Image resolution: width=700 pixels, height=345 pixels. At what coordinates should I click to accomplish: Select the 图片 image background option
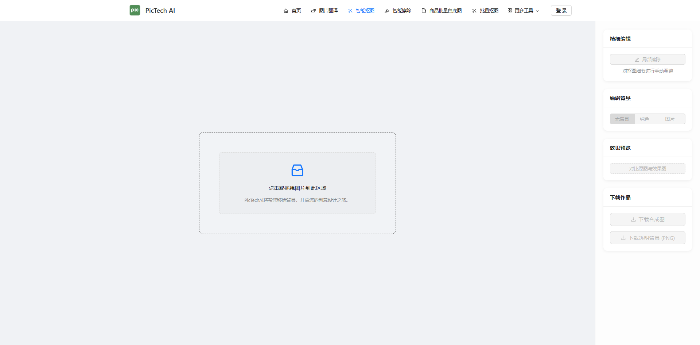click(x=670, y=119)
